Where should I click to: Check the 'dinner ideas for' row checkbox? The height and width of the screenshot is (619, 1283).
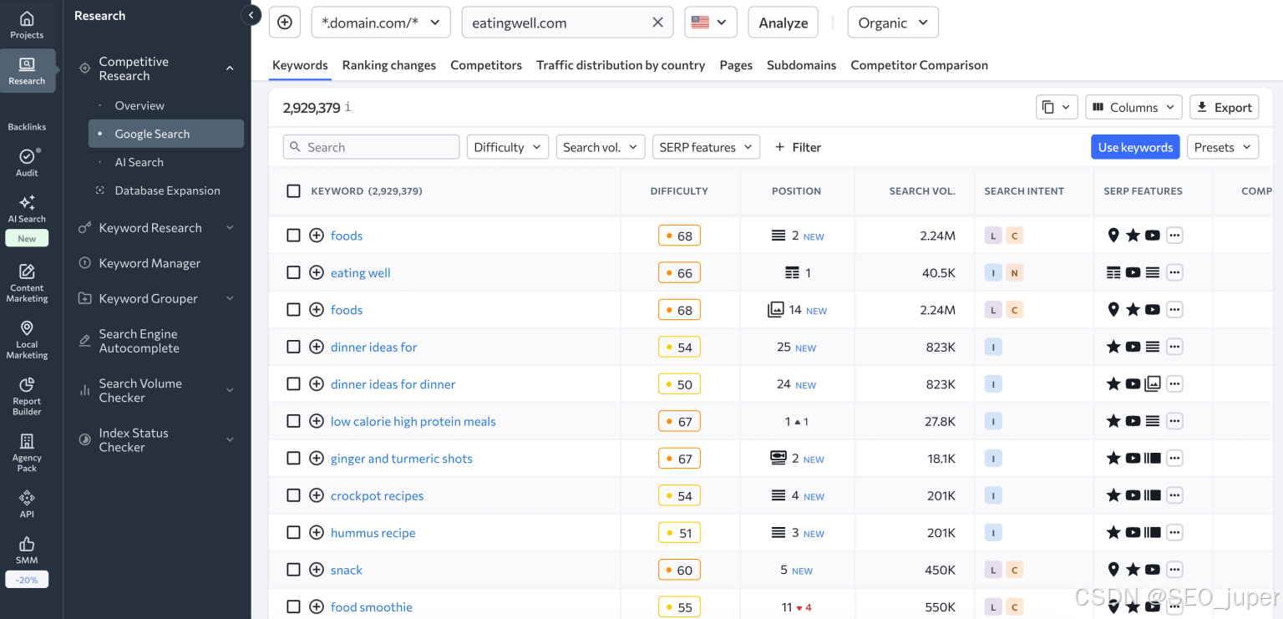click(x=293, y=347)
